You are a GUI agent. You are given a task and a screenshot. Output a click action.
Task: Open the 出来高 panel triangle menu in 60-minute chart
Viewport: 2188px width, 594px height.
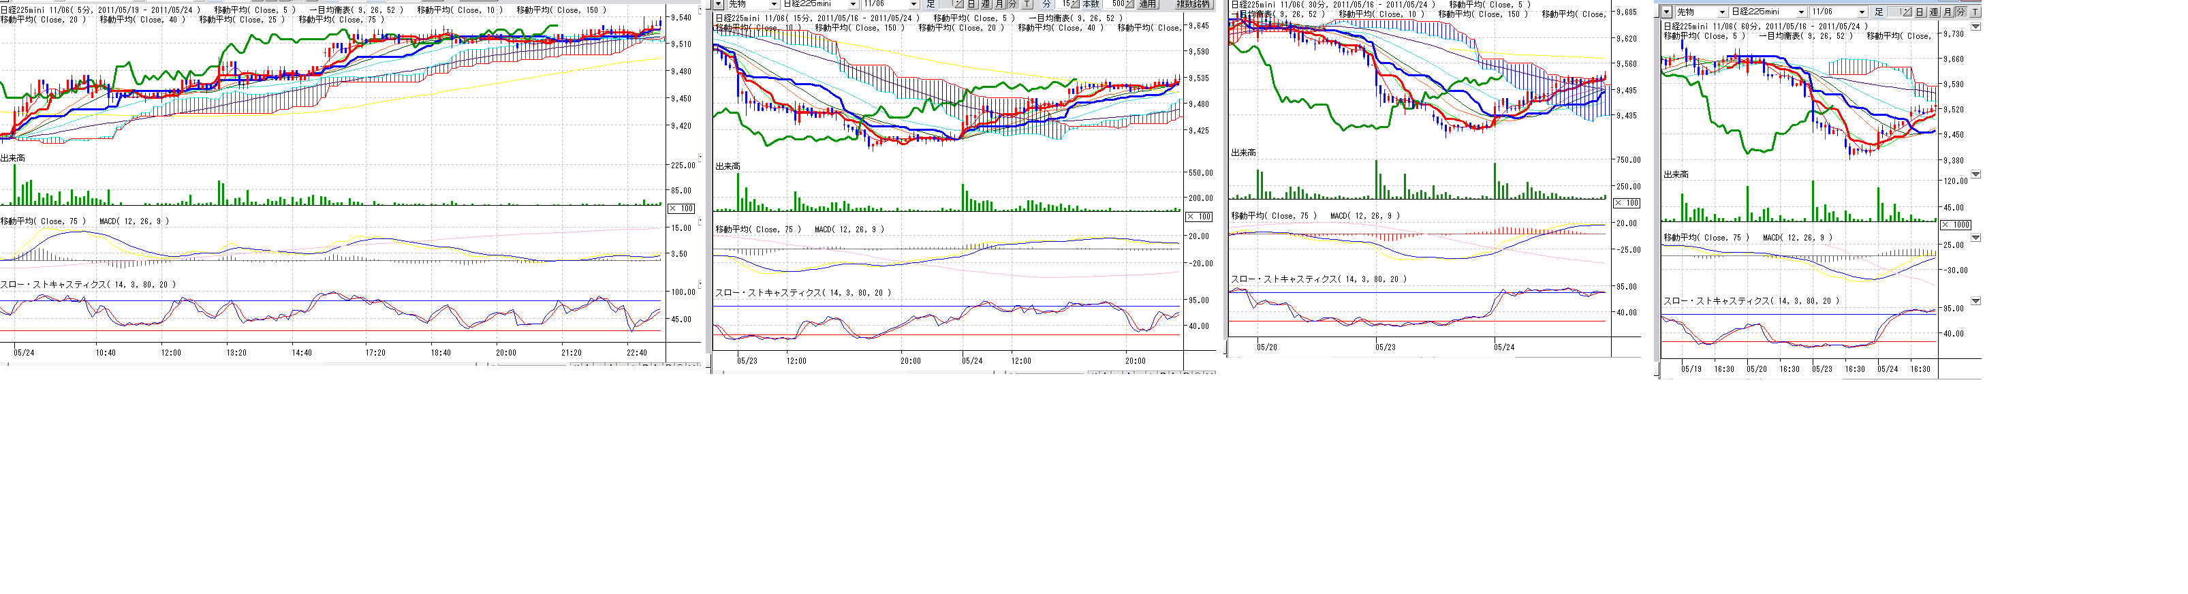pyautogui.click(x=1975, y=174)
